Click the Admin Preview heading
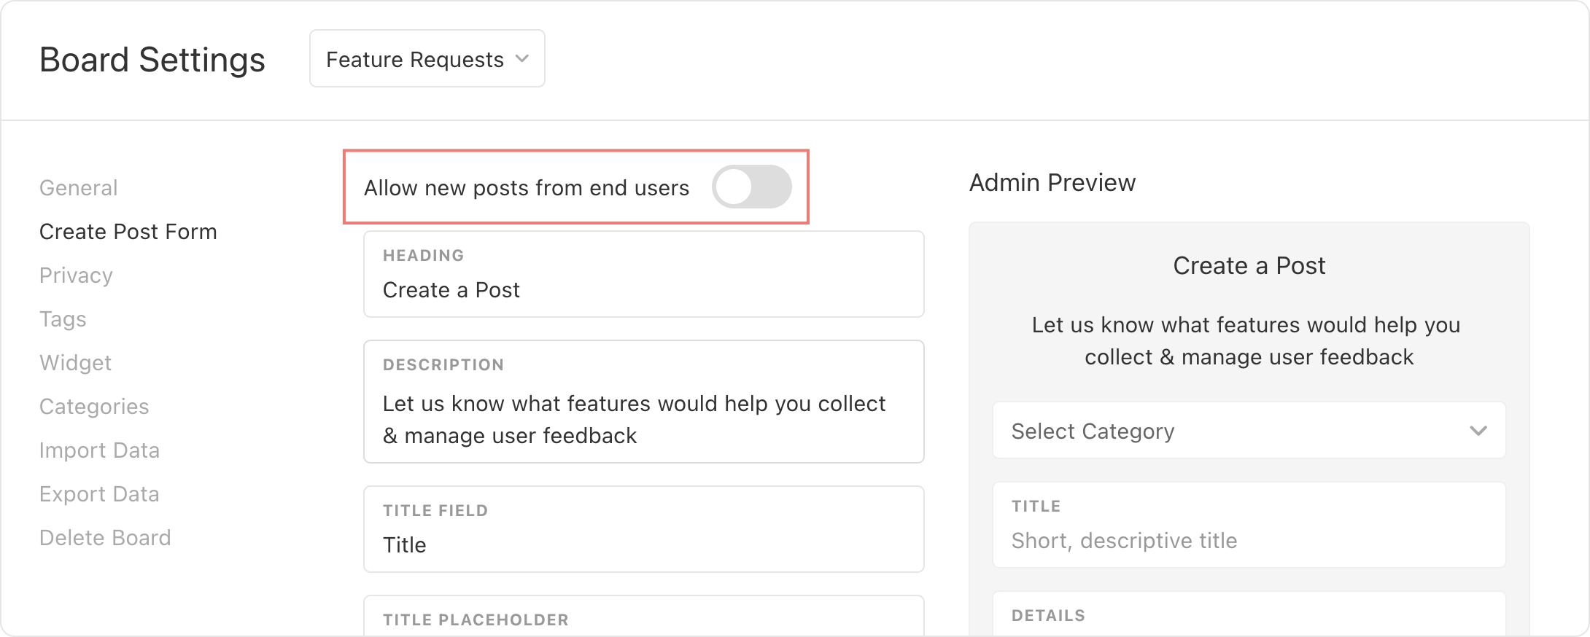1590x637 pixels. click(1052, 182)
